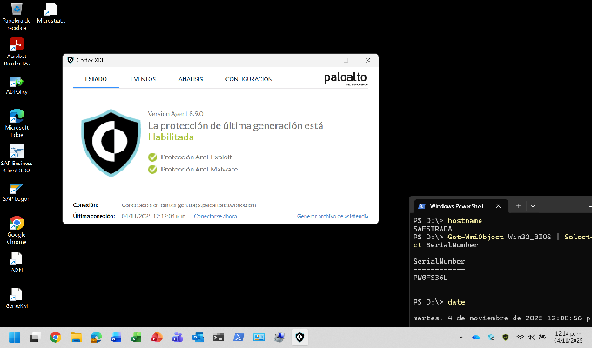Open the Windows Start menu
Viewport: 592px width, 348px height.
[14, 338]
